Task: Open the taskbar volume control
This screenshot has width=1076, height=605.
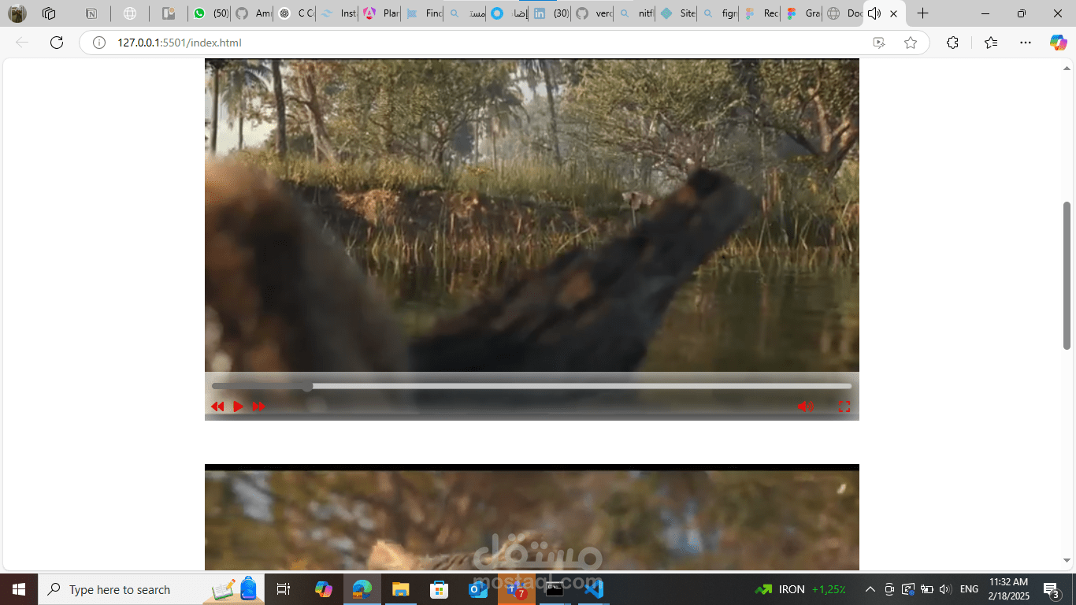Action: tap(946, 589)
